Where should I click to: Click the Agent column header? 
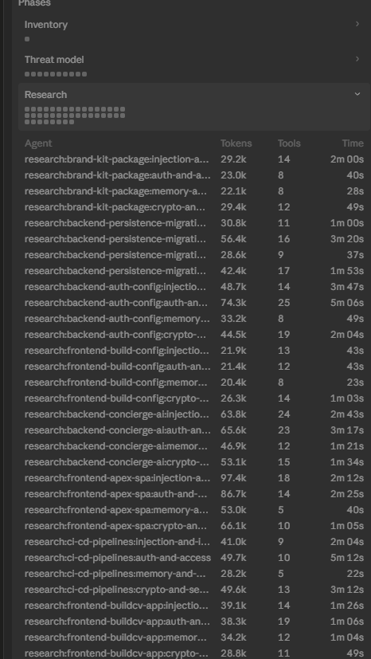tap(38, 143)
